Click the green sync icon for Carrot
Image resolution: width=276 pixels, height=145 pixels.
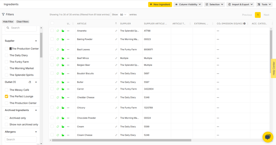click(x=58, y=89)
